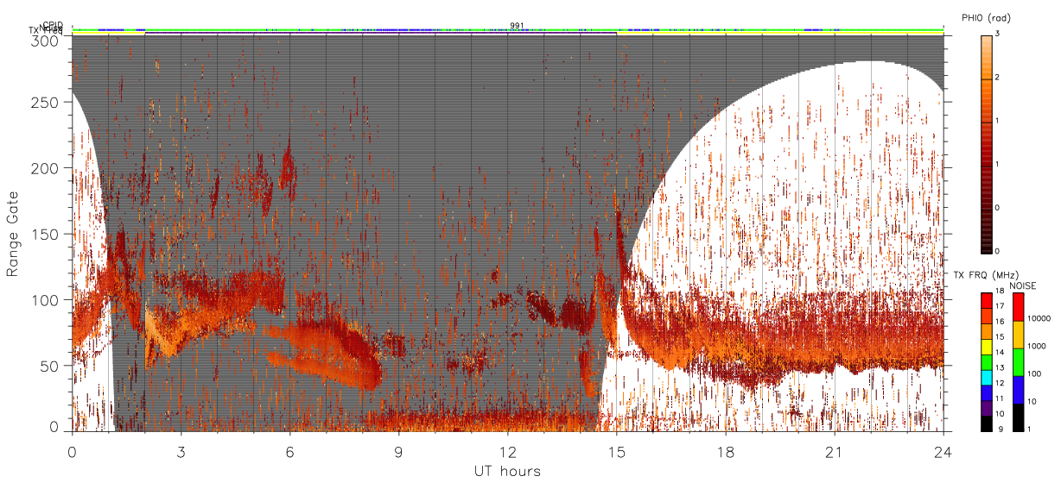Click the y-axis tick label '300'
This screenshot has height=489, width=1061.
[x=46, y=40]
